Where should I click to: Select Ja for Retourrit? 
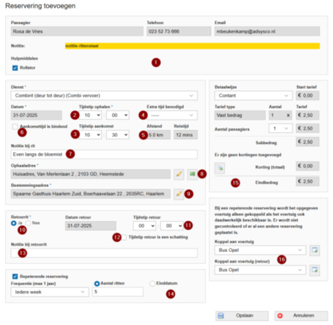tap(13, 223)
